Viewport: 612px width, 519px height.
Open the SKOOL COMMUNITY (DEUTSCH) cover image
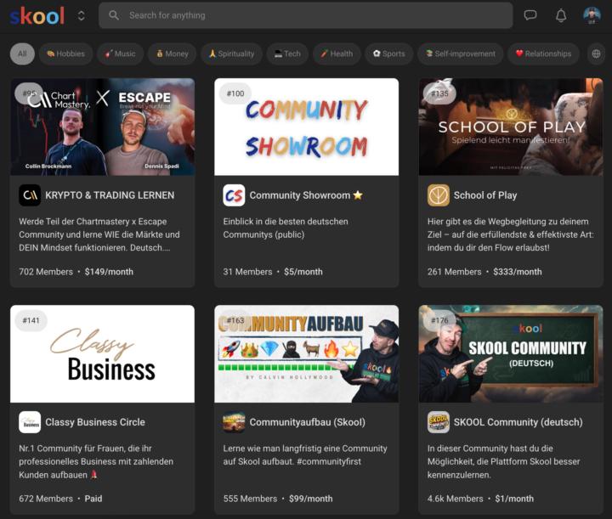(511, 353)
